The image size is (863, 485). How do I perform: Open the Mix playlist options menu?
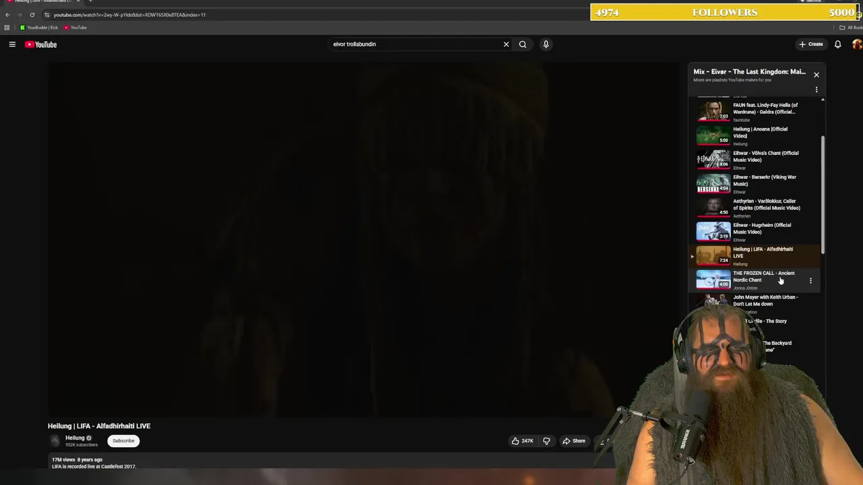(x=816, y=90)
